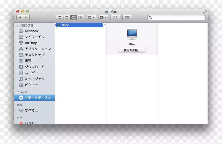Switch to Cover Flow view
222x144 pixels.
point(80,17)
